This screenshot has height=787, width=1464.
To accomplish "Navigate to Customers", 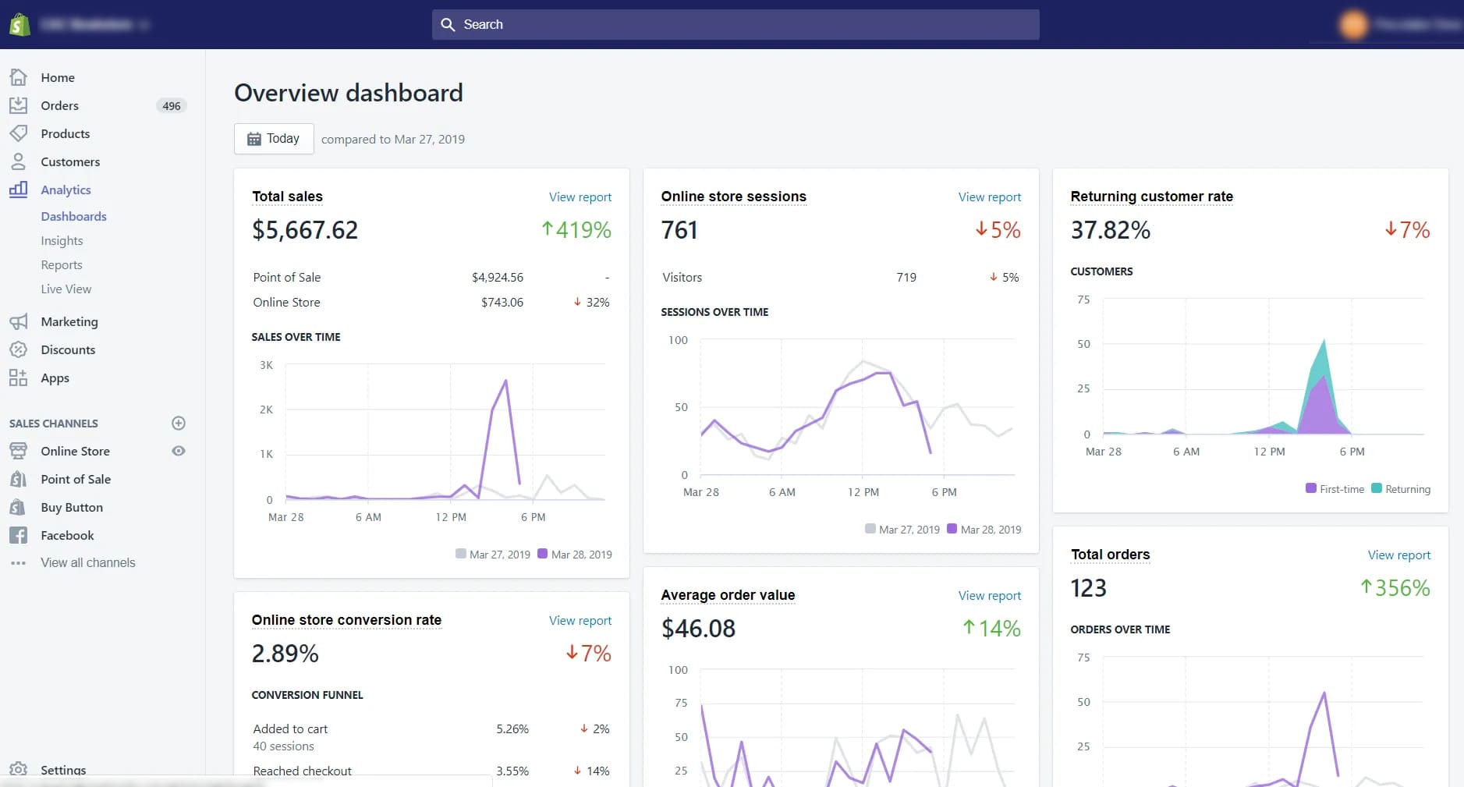I will [x=70, y=161].
